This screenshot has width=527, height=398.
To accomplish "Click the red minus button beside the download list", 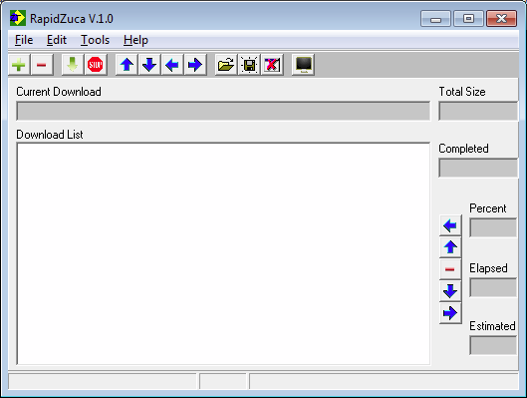I will (450, 269).
